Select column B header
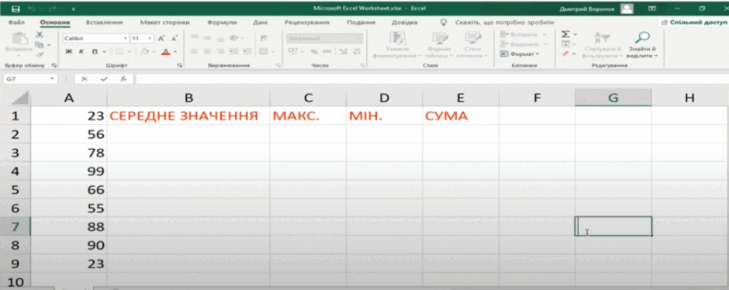The width and height of the screenshot is (729, 290). click(188, 98)
